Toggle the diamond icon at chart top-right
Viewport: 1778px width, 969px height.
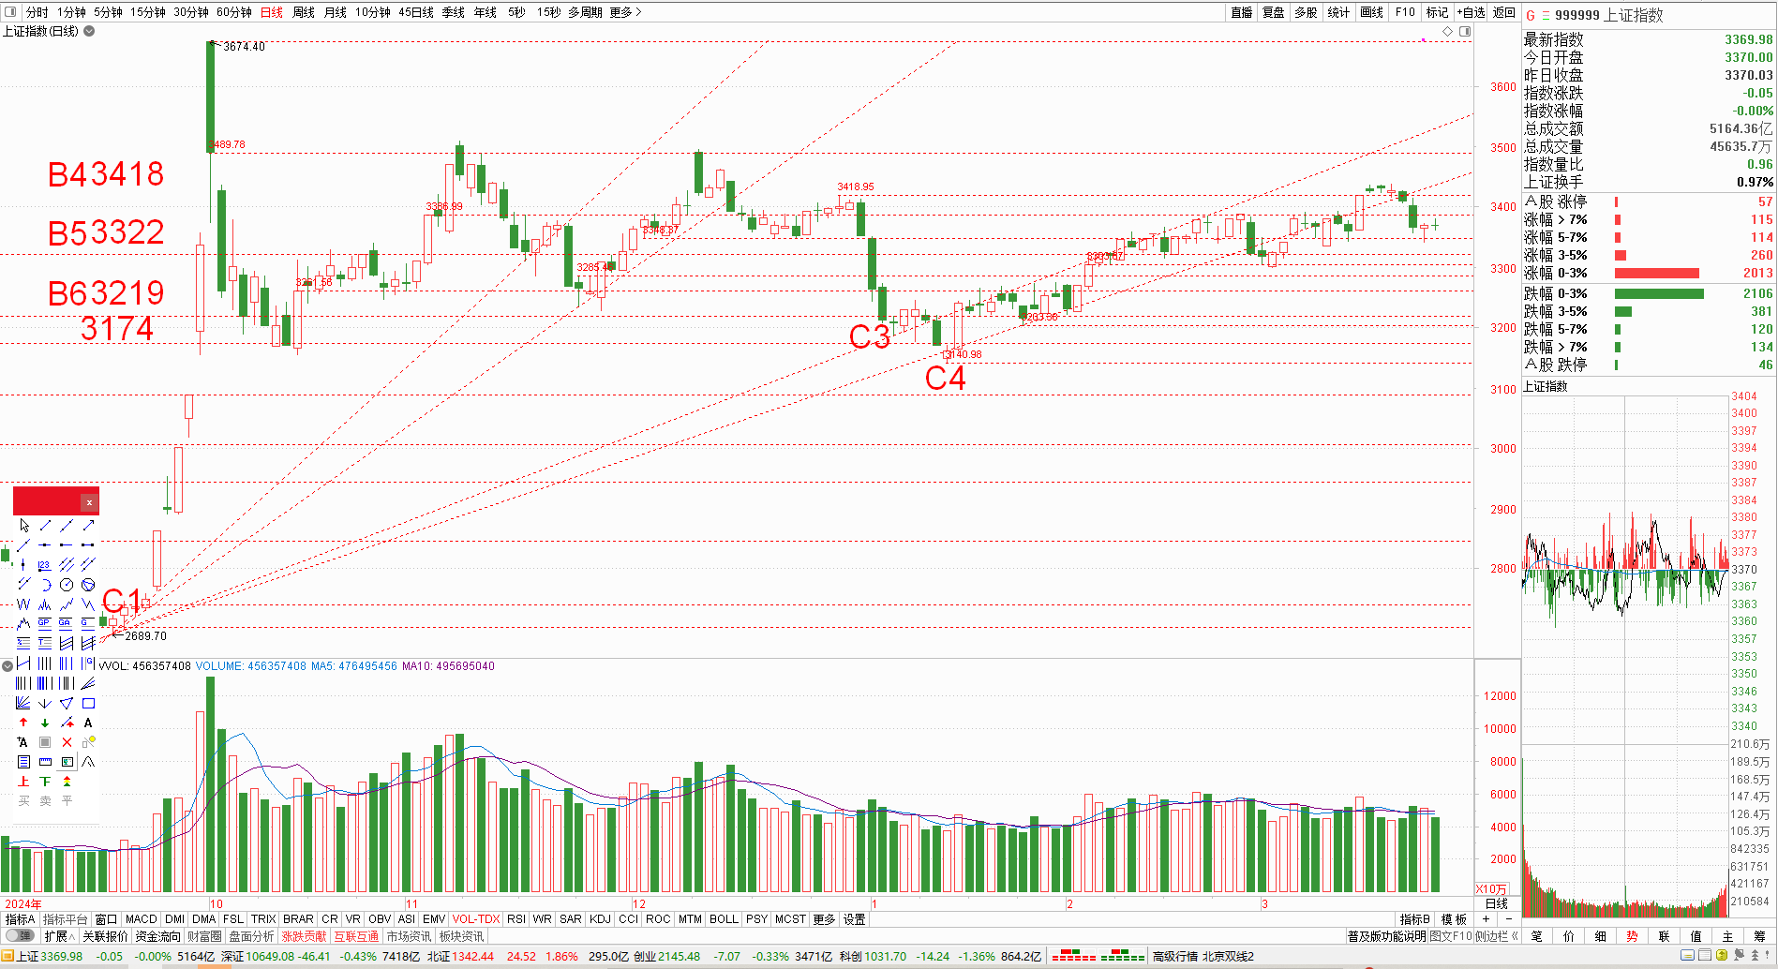tap(1447, 32)
